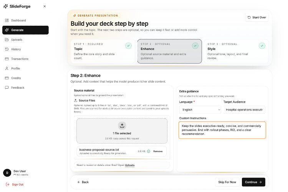The width and height of the screenshot is (288, 192).
Task: Remove business-proposal-source.txt file
Action: pyautogui.click(x=158, y=151)
